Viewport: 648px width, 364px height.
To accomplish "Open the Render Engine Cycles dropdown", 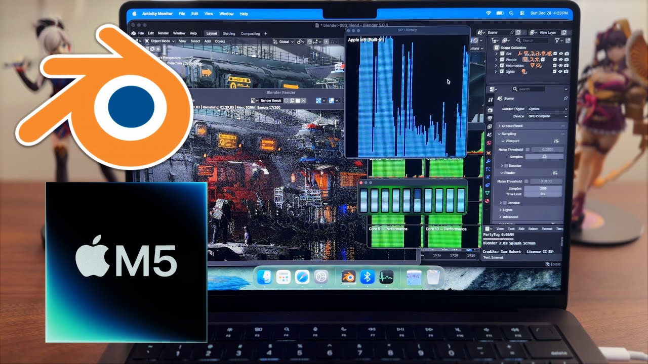I will point(547,109).
